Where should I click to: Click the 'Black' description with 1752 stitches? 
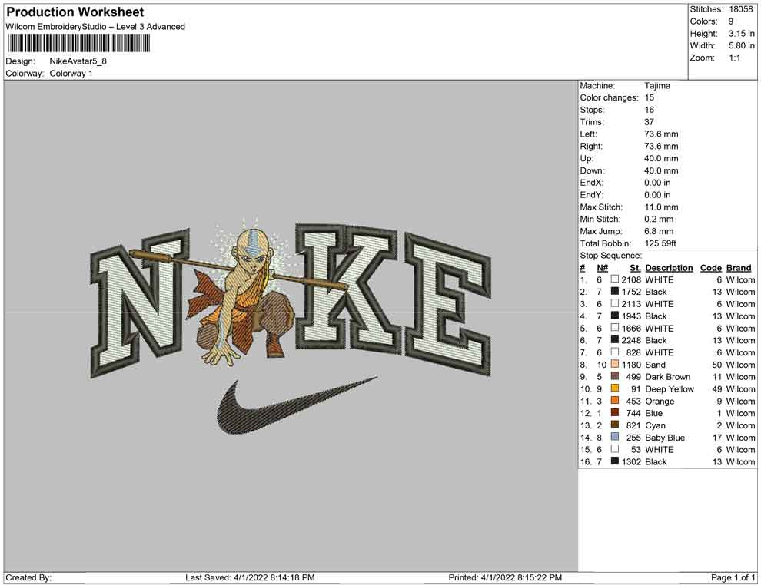tap(656, 292)
